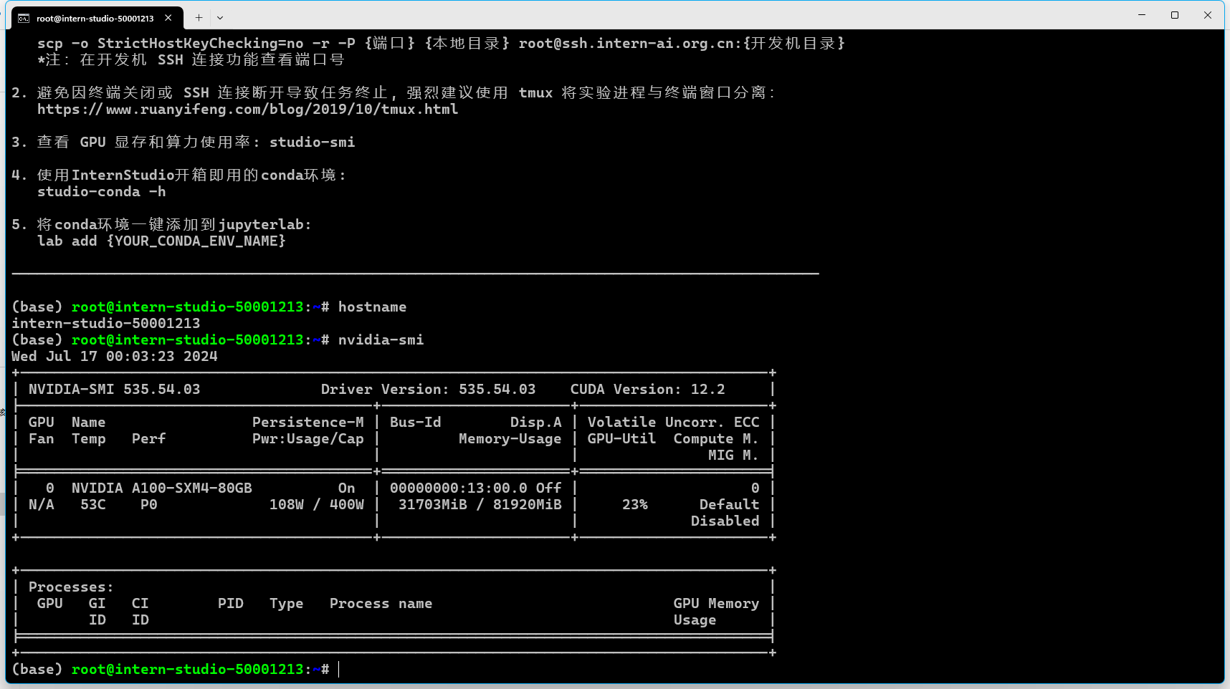This screenshot has height=689, width=1230.
Task: Click the 'studio-conda -h' command line
Action: click(102, 192)
